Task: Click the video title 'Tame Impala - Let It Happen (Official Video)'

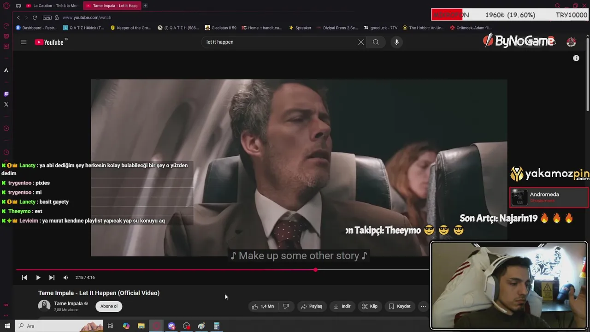Action: [99, 293]
